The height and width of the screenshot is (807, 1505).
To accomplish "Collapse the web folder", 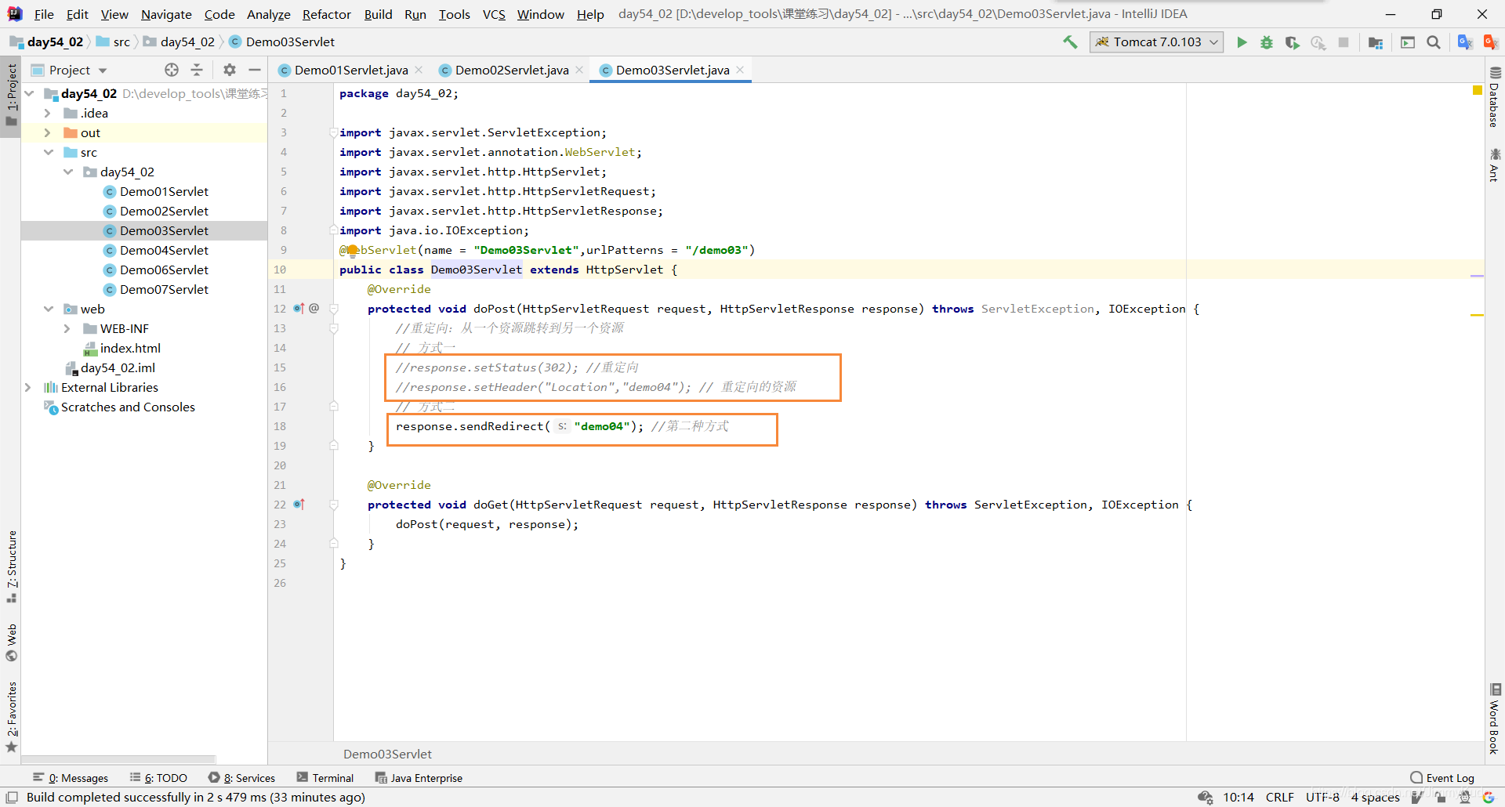I will click(49, 309).
